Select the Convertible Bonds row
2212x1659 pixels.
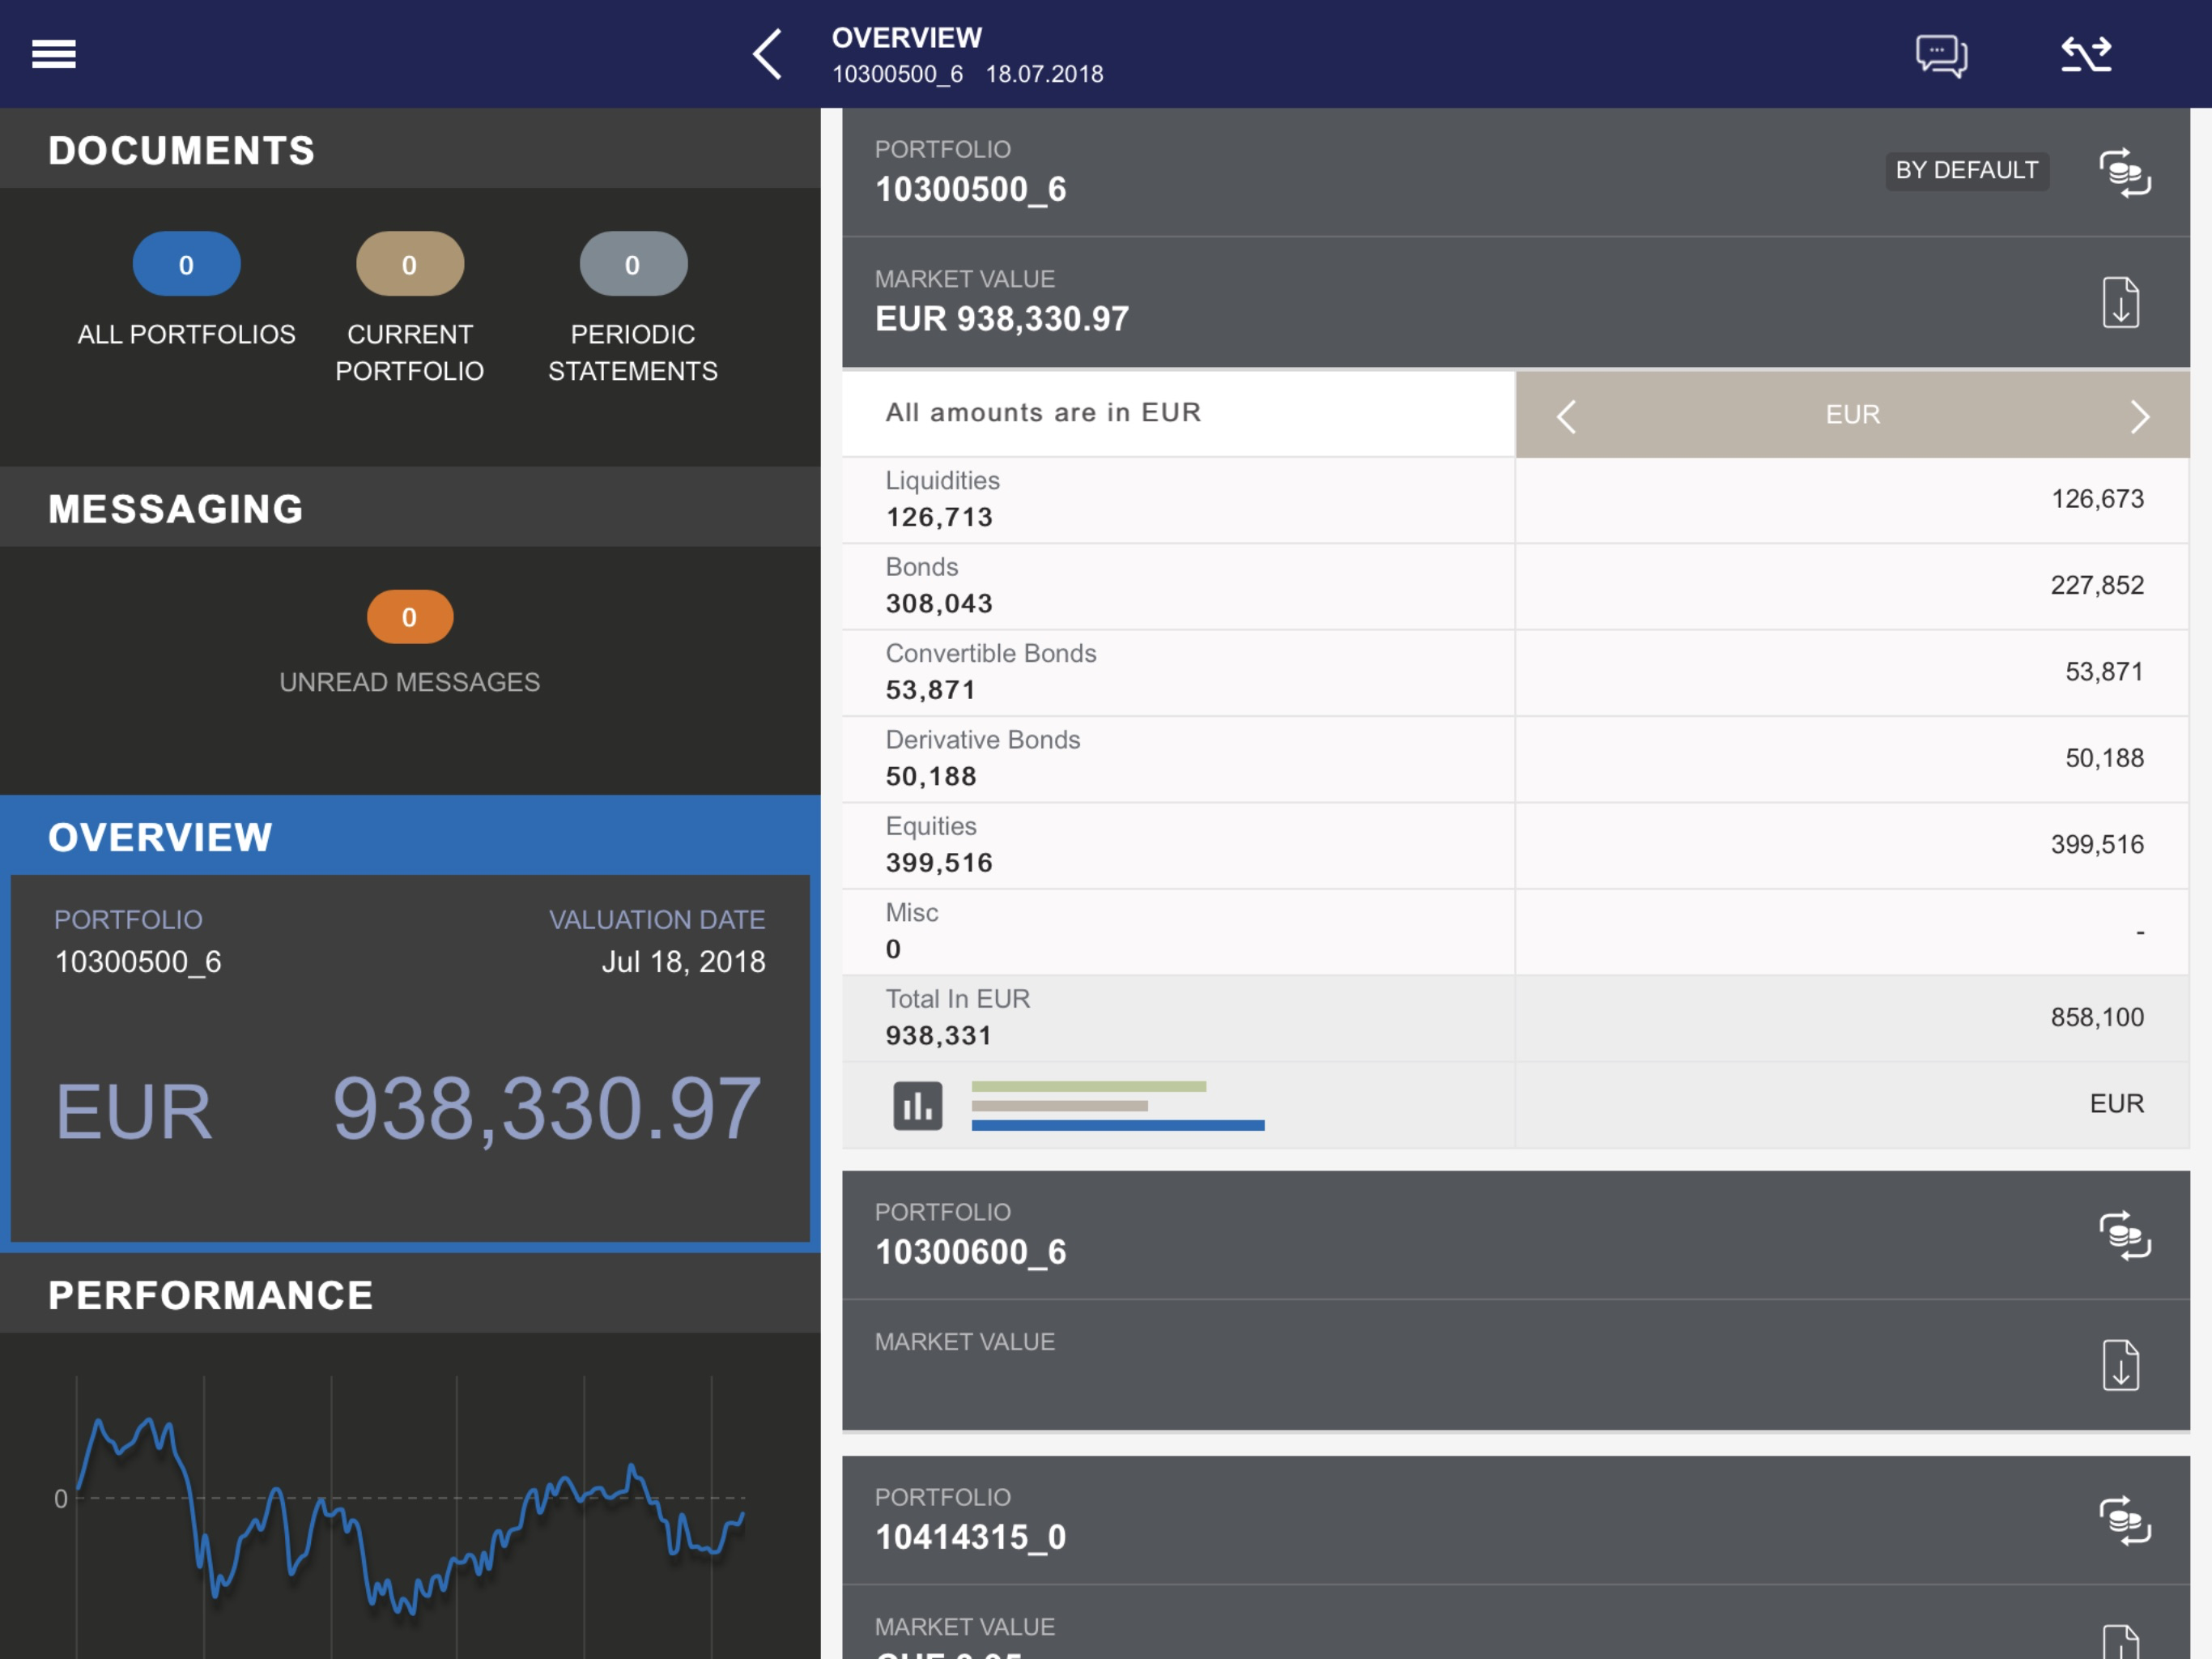click(x=1515, y=672)
